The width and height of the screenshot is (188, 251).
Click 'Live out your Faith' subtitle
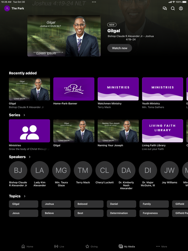(153, 149)
